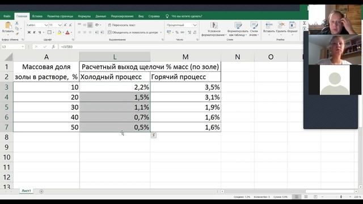Click the percent style icon
The image size is (363, 204).
coord(177,32)
